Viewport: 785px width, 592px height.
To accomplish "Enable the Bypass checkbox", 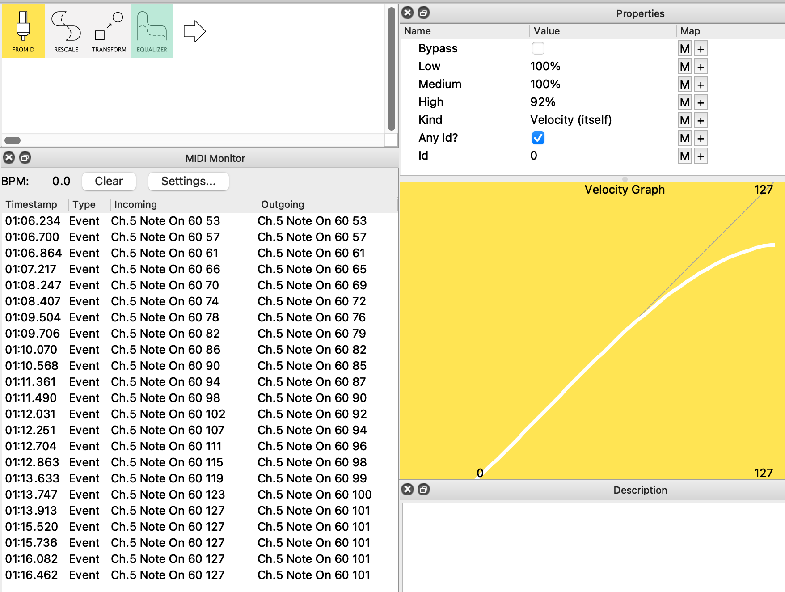I will [x=538, y=48].
